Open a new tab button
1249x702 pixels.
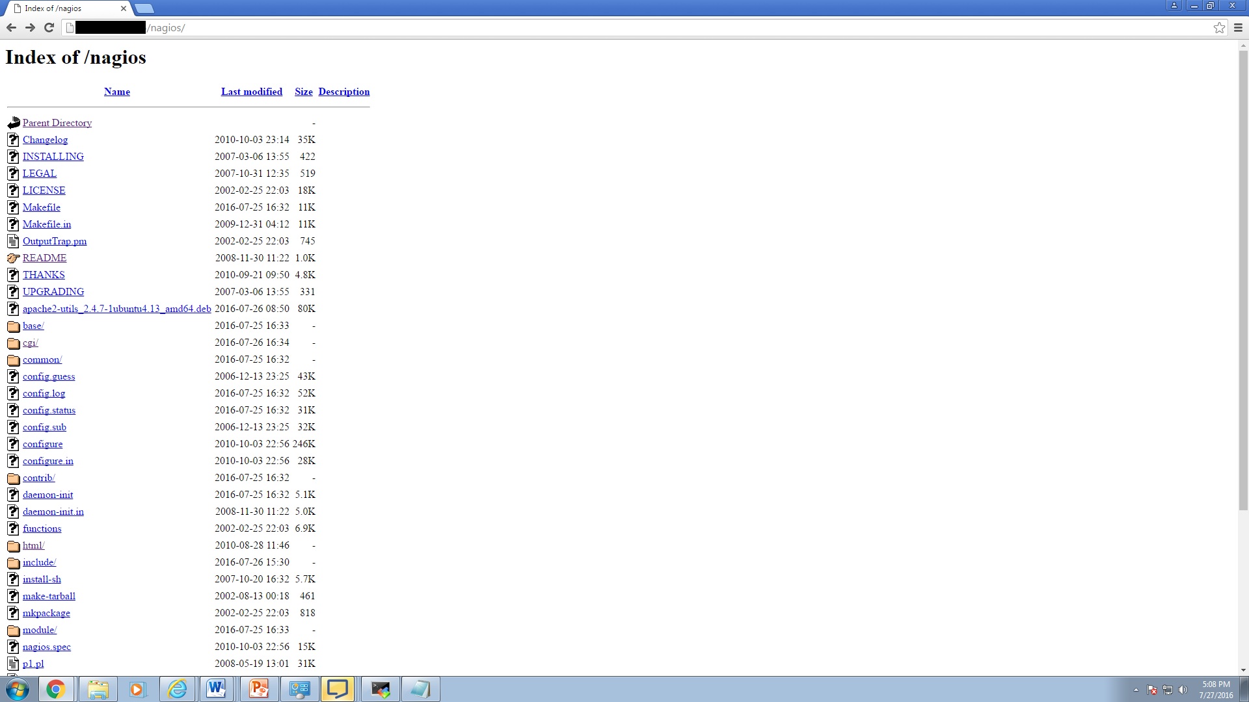point(144,8)
